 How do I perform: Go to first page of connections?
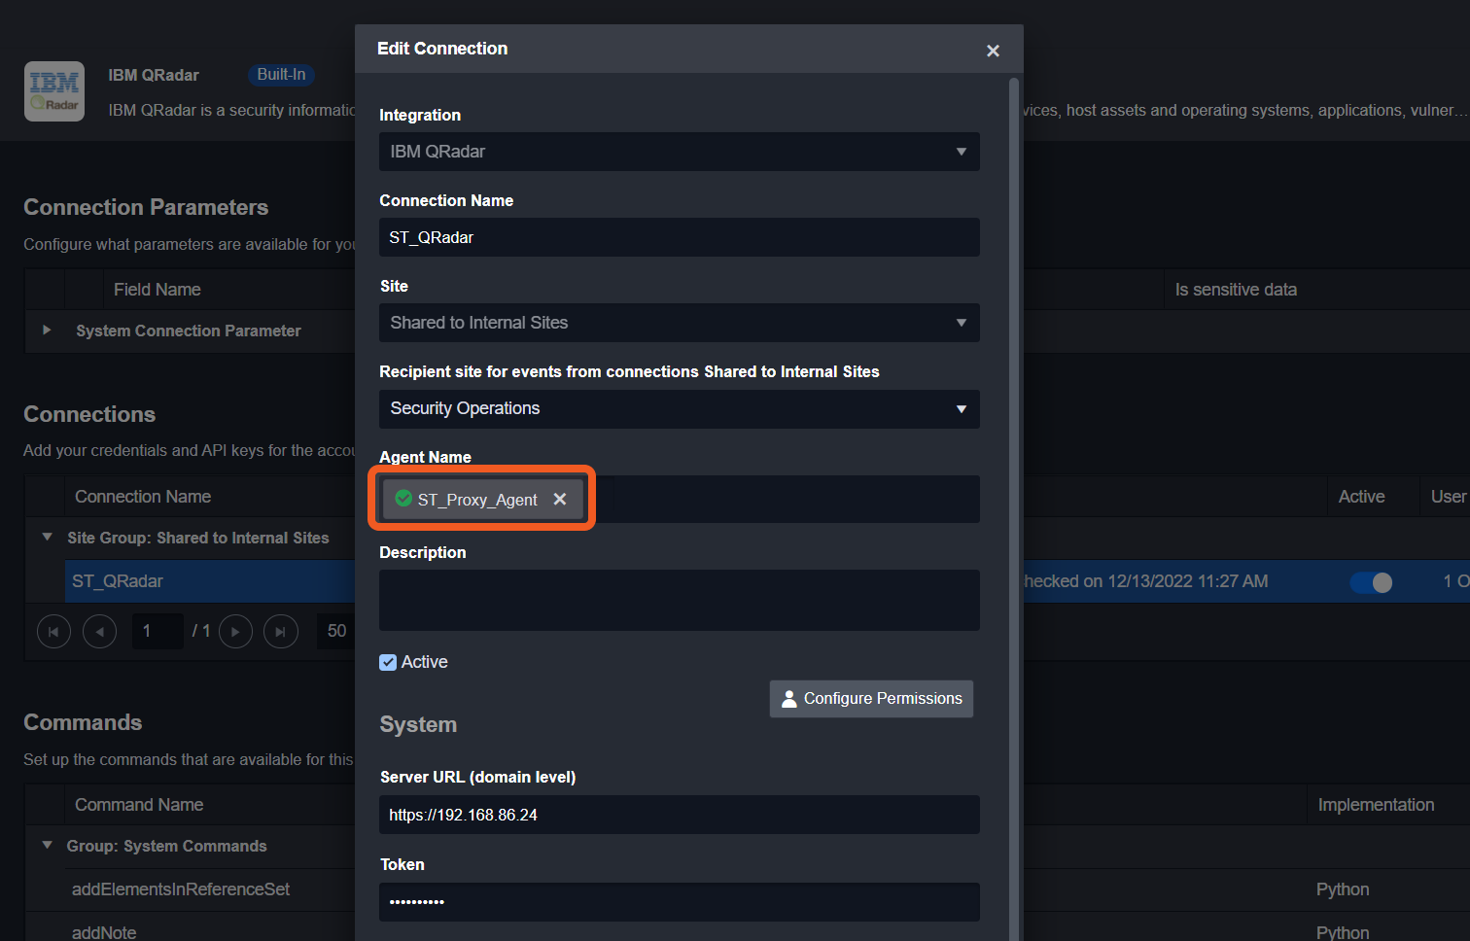coord(53,632)
